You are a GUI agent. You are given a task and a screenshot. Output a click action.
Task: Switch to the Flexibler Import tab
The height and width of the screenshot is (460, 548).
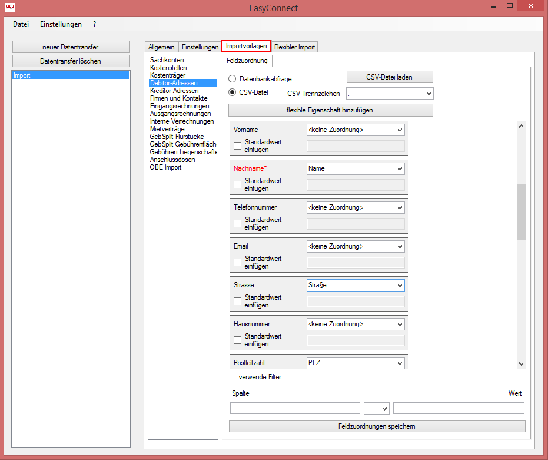pyautogui.click(x=294, y=47)
